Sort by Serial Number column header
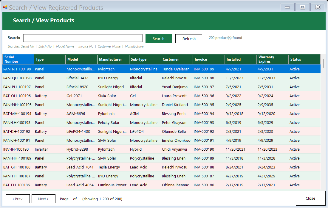Screen dimensions: 328x208 pyautogui.click(x=18, y=59)
